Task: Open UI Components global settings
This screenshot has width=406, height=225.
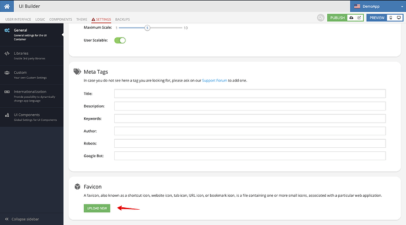Action: pos(32,117)
